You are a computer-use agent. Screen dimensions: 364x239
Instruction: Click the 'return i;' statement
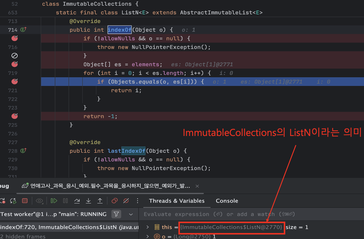(126, 90)
